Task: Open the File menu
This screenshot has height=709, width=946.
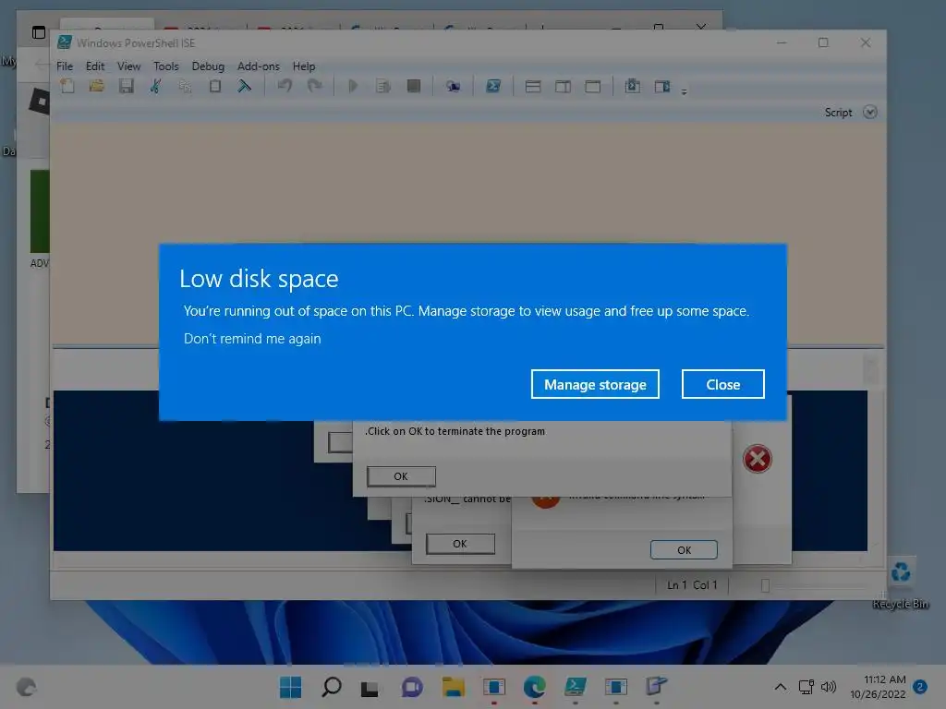Action: coord(65,66)
